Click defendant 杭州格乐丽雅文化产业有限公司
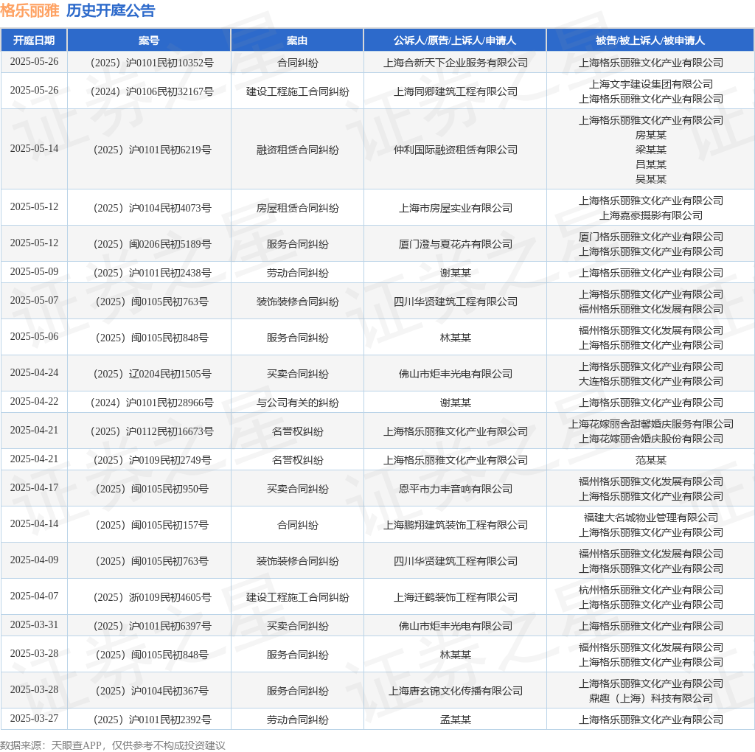Screen dimensions: 755x752 [651, 590]
